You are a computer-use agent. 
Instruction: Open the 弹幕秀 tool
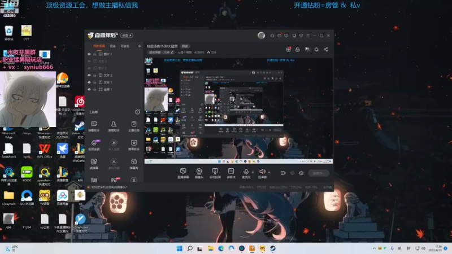[134, 164]
